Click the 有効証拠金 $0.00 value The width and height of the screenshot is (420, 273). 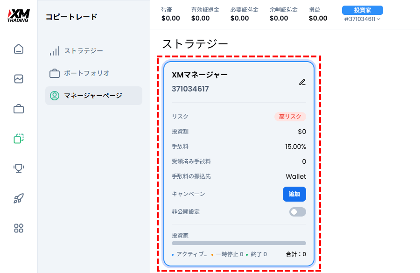(200, 18)
